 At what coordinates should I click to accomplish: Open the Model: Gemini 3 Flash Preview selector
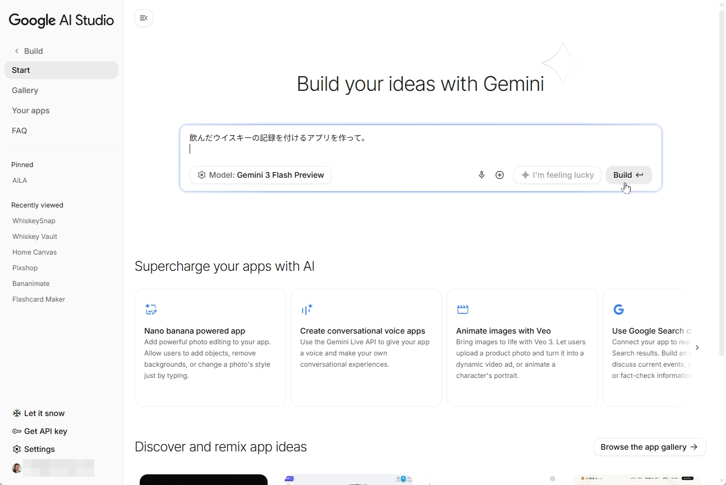(260, 175)
